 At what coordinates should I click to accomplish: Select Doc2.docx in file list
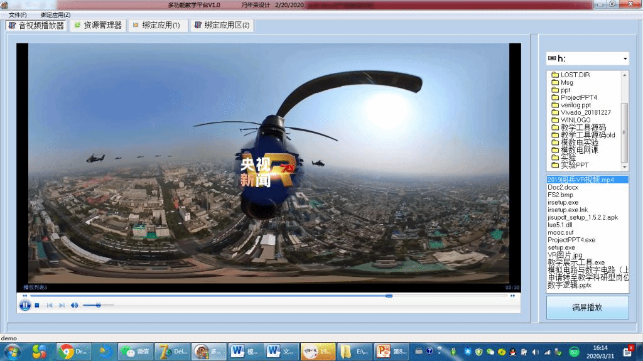point(563,187)
